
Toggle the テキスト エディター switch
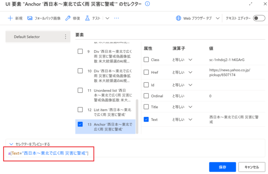pos(259,18)
